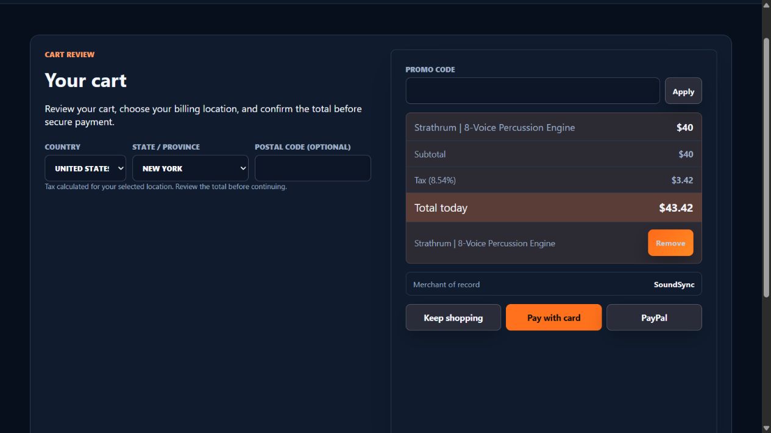Click the 'Total today' label

[441, 208]
